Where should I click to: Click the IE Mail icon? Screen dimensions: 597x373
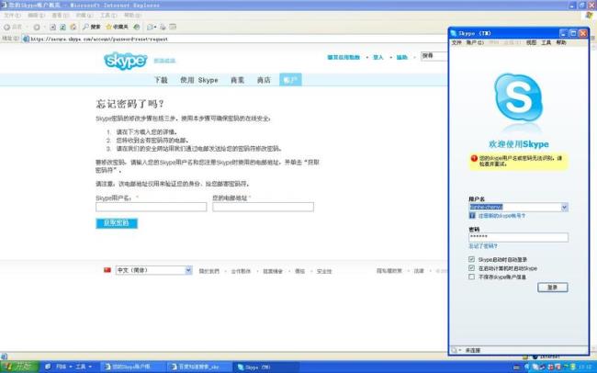pos(150,27)
